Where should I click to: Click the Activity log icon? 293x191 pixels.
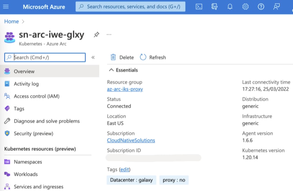(x=7, y=84)
